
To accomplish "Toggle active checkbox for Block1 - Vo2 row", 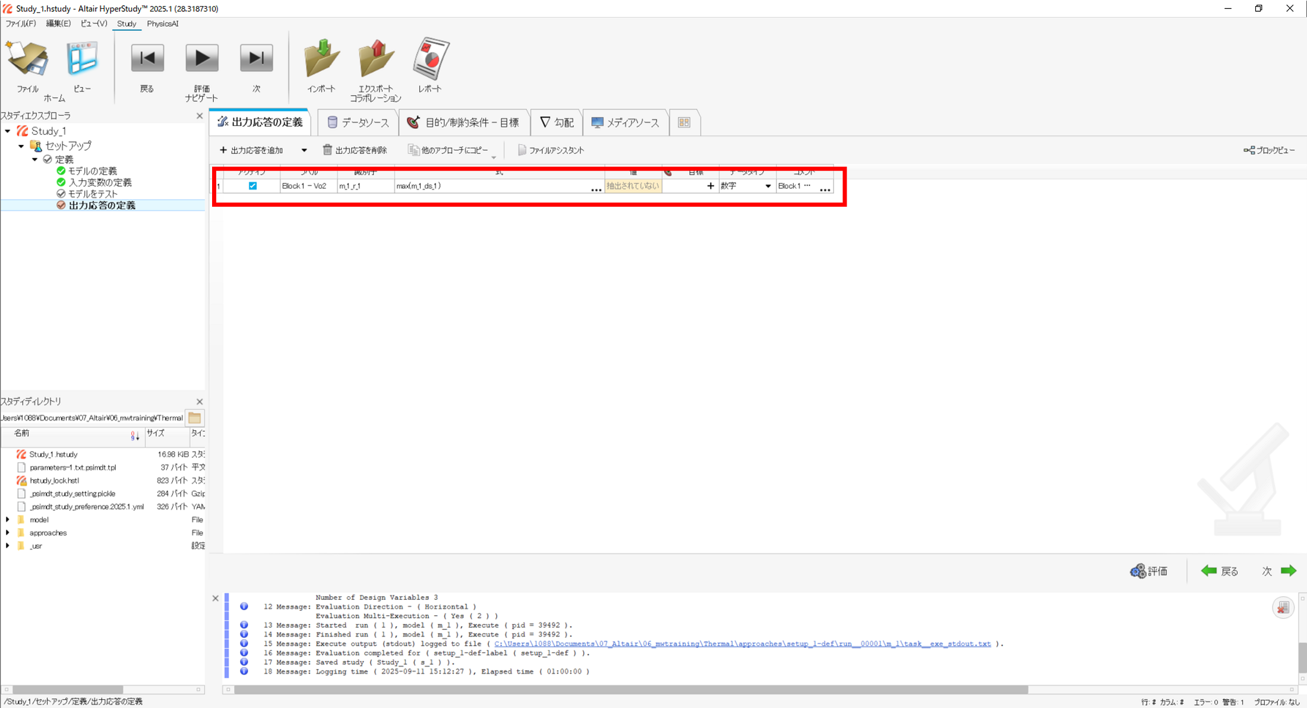I will [252, 186].
